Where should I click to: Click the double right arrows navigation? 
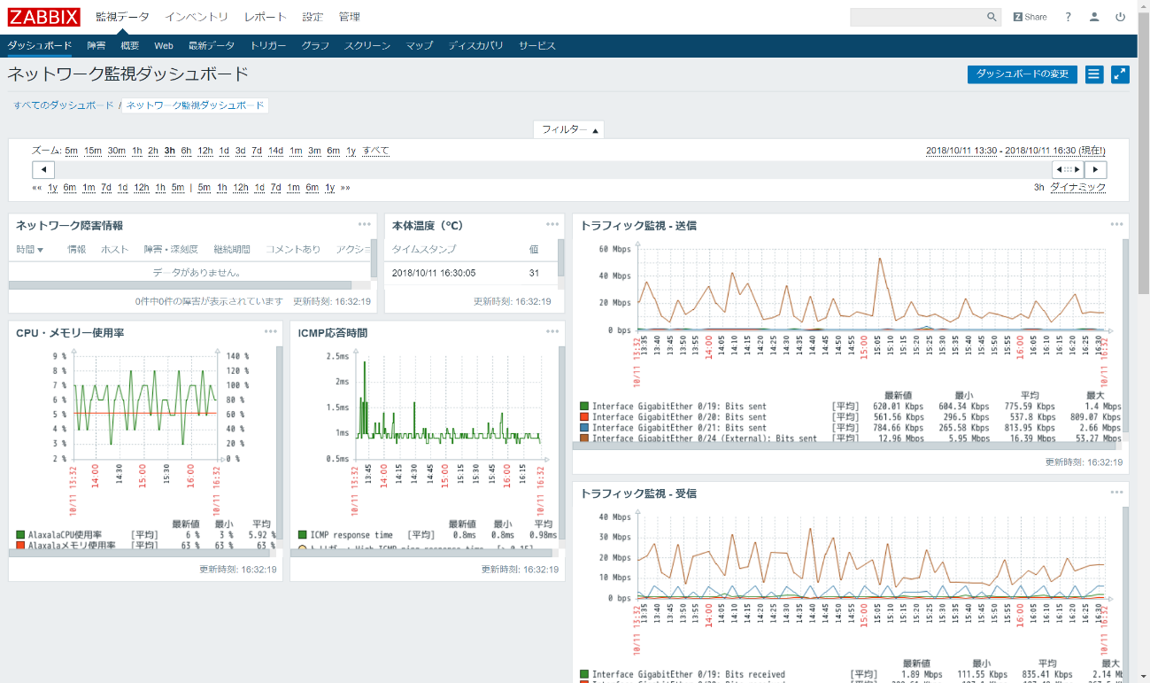point(345,188)
